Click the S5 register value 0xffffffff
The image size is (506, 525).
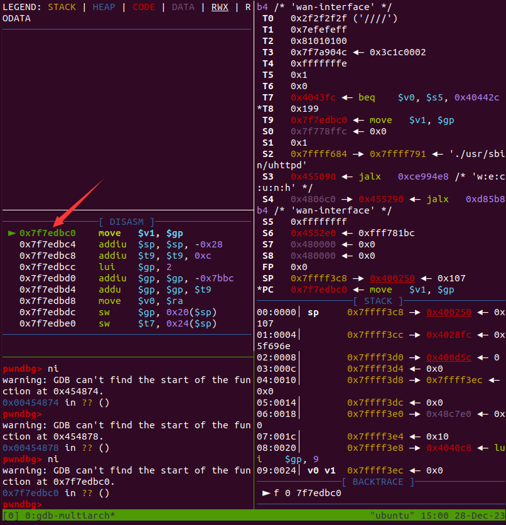point(318,222)
